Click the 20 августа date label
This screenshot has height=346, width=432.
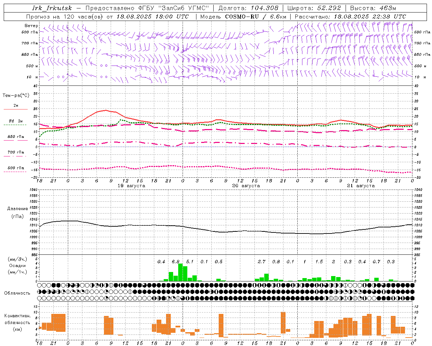pos(246,186)
